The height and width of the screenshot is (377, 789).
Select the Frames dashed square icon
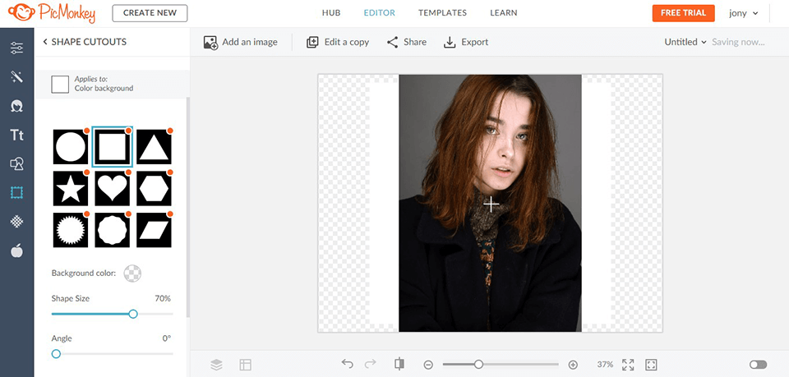click(16, 192)
